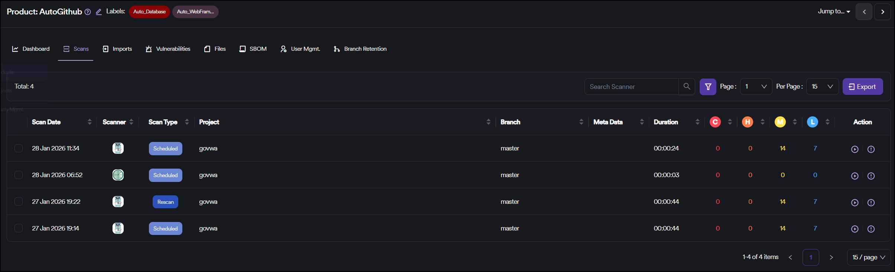Open the SBOM tab
Screen dimensions: 895x272
[253, 49]
